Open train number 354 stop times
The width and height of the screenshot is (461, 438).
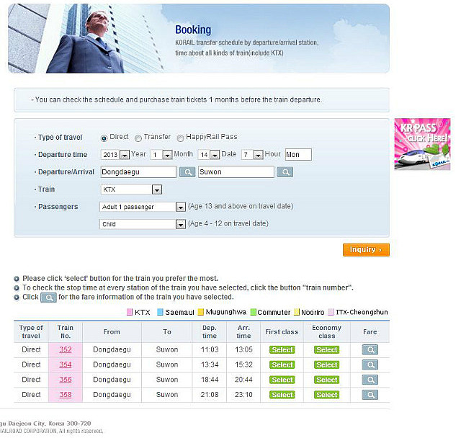[66, 365]
